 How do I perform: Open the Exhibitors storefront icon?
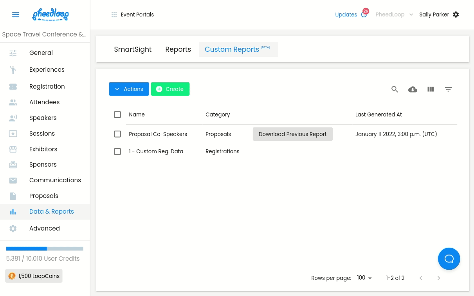pos(13,149)
